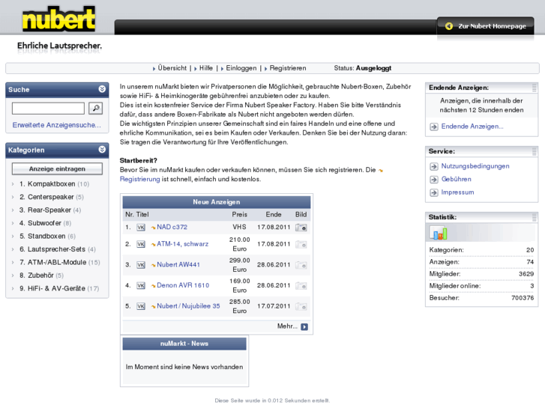The width and height of the screenshot is (545, 408).
Task: Click the Preis column header
Action: point(239,215)
